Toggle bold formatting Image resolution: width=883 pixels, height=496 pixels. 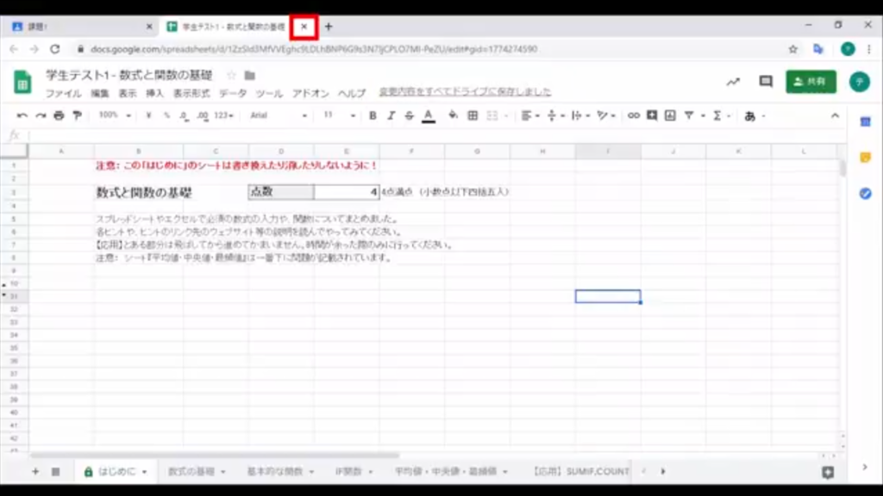tap(373, 115)
